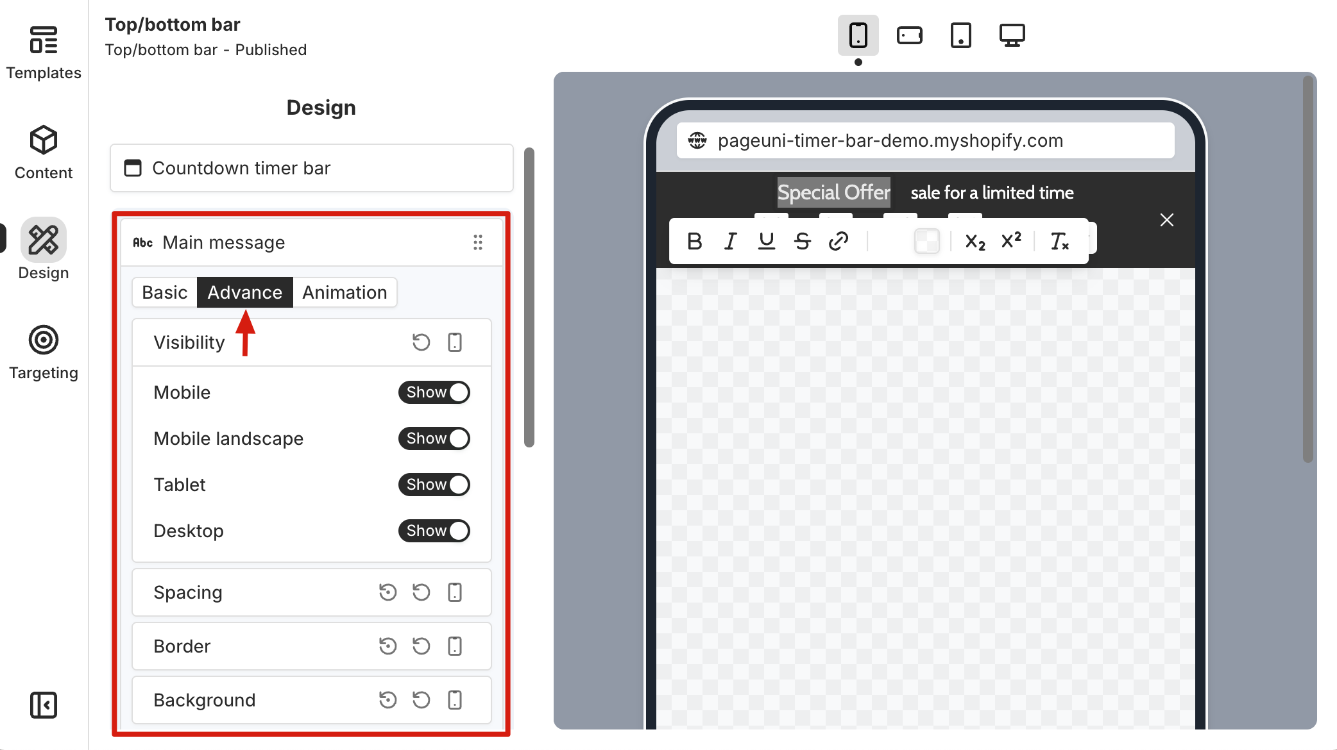This screenshot has width=1337, height=750.
Task: Click the Border device icon
Action: tap(455, 646)
